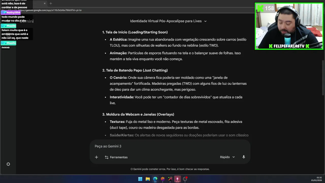The image size is (325, 183).
Task: Activate the microphone voice input icon
Action: pyautogui.click(x=244, y=157)
